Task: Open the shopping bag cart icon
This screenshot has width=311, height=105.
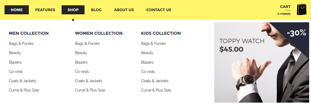Action: pyautogui.click(x=301, y=10)
